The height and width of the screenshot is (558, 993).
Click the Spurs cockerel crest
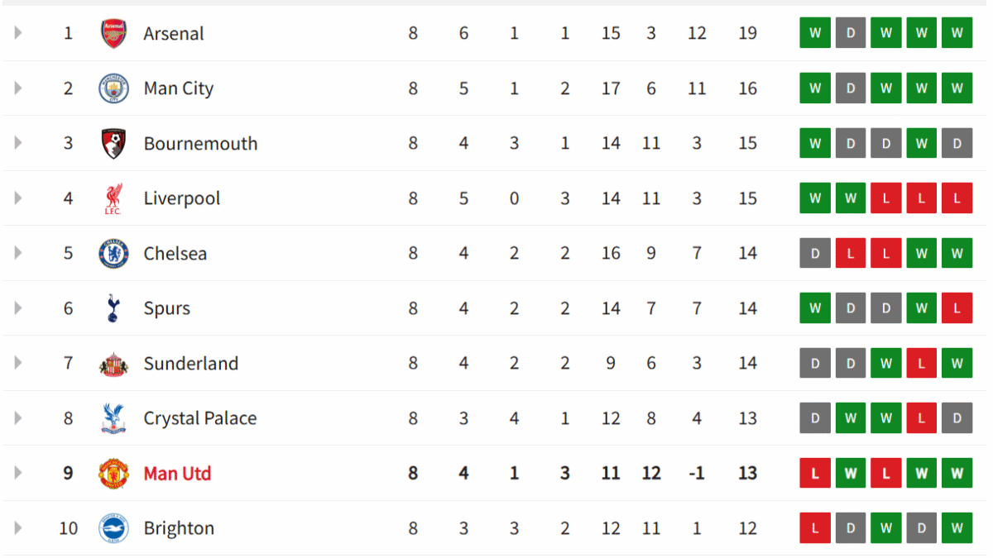coord(113,308)
